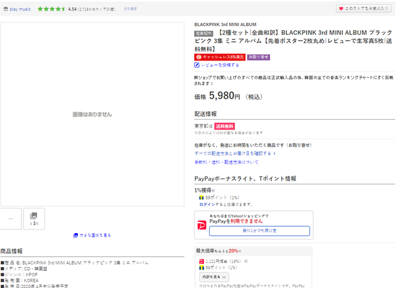
Task: Click the green star rating icons
Action: (x=51, y=9)
